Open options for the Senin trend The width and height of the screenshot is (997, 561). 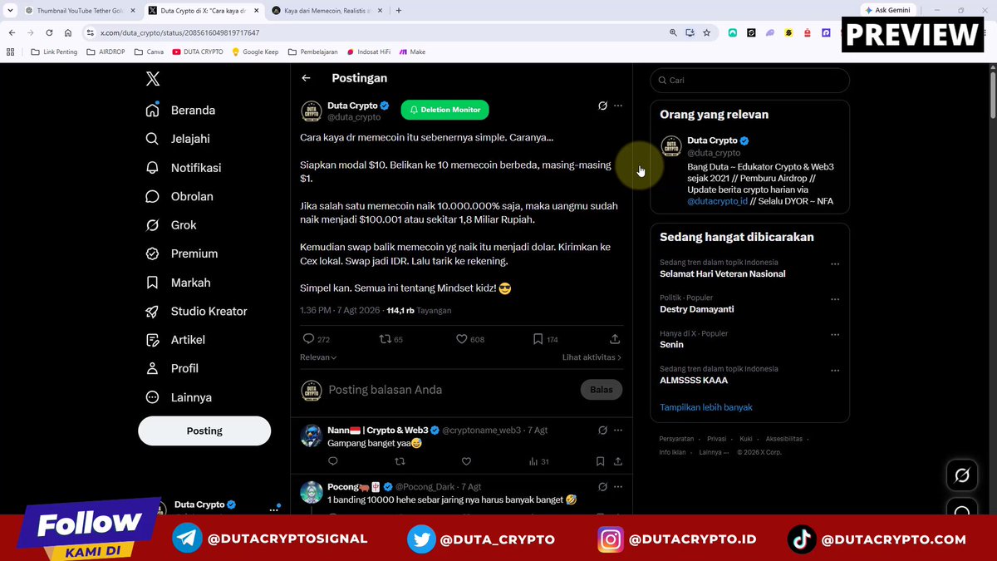click(835, 336)
